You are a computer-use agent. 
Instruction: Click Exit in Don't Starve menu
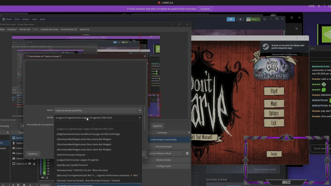pyautogui.click(x=274, y=123)
